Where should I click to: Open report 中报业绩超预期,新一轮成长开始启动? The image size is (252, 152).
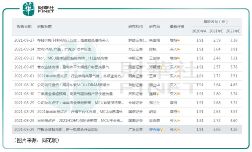coord(68,129)
